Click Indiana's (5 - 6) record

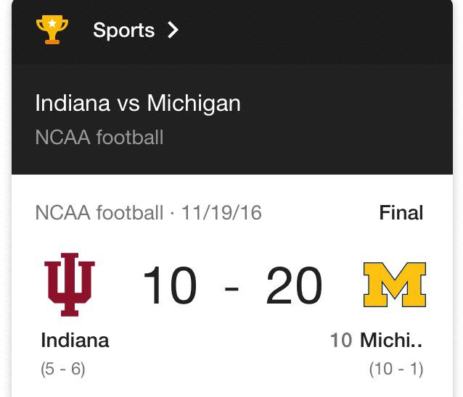(x=63, y=369)
